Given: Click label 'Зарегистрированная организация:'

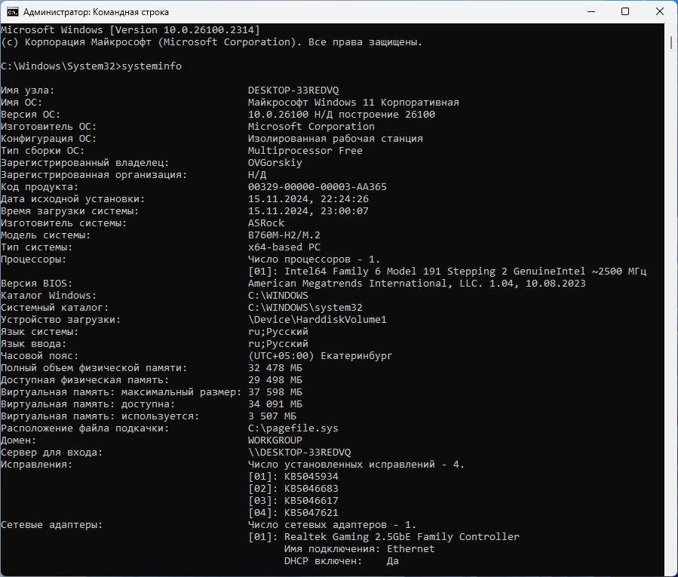Looking at the screenshot, I should click(x=94, y=175).
